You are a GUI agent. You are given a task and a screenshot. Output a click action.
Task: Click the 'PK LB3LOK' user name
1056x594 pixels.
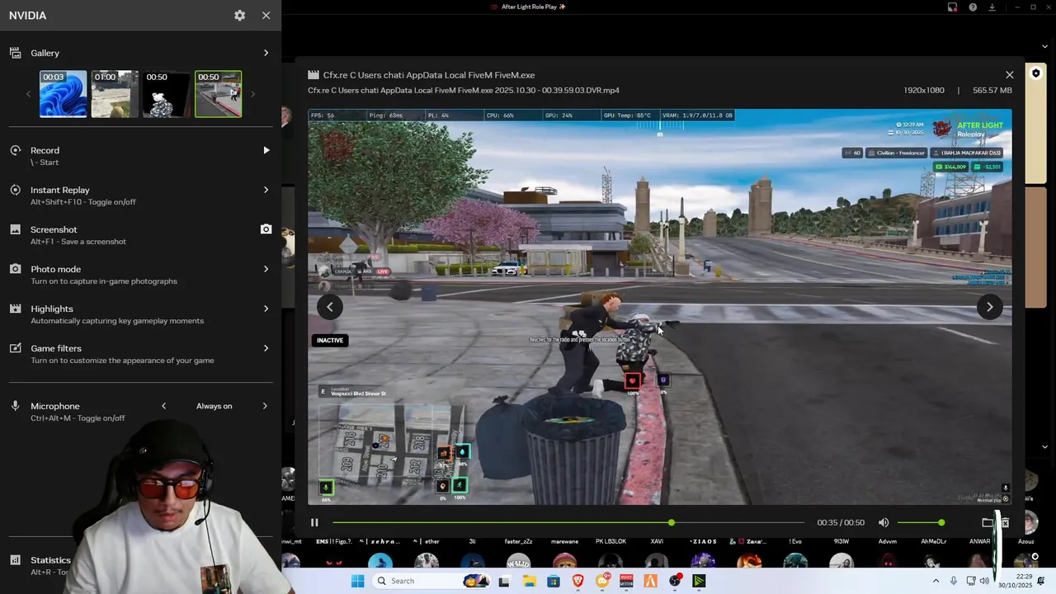click(x=610, y=541)
